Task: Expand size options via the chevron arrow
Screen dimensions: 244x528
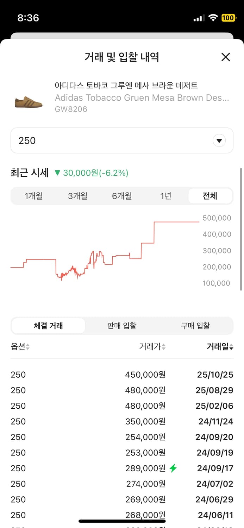Action: (x=219, y=140)
